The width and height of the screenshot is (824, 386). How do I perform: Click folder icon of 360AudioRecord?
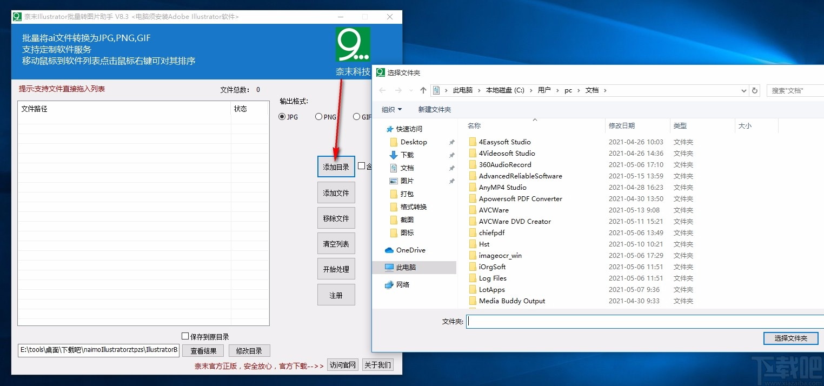[x=472, y=165]
